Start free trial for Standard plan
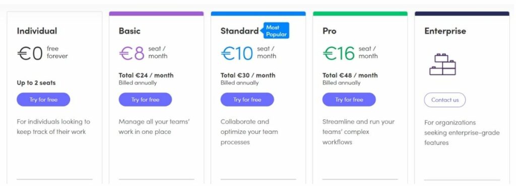 [247, 100]
